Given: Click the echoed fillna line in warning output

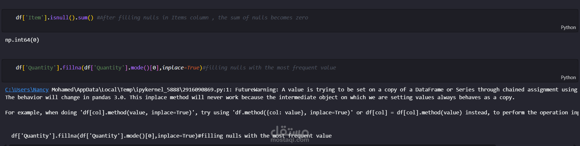Looking at the screenshot, I should coord(103,136).
